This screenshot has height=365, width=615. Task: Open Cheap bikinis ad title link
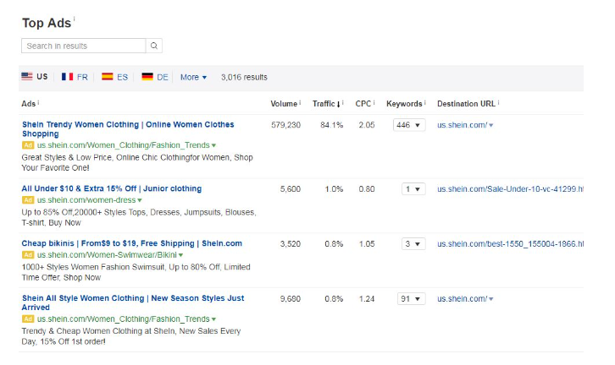(x=131, y=243)
